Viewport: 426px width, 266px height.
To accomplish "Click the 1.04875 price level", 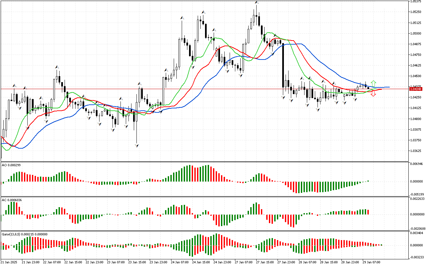I will pos(416,44).
